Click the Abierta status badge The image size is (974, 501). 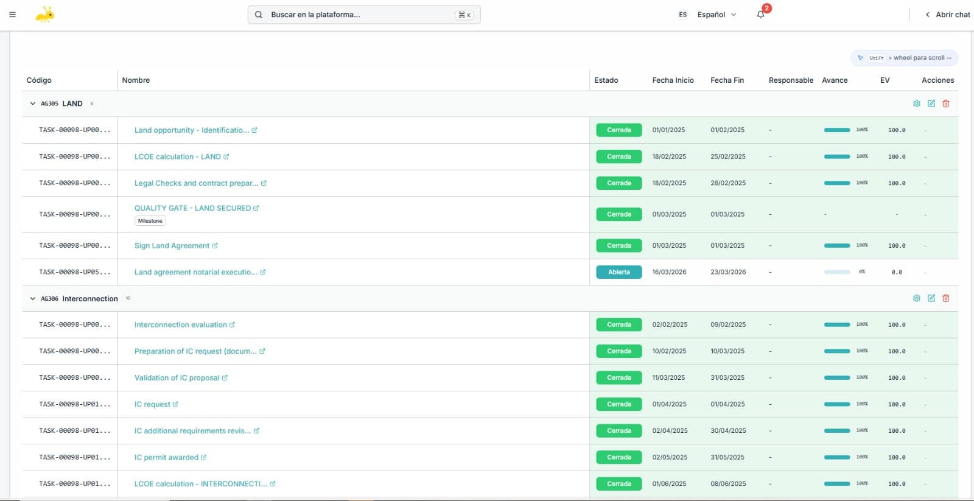[x=618, y=272]
